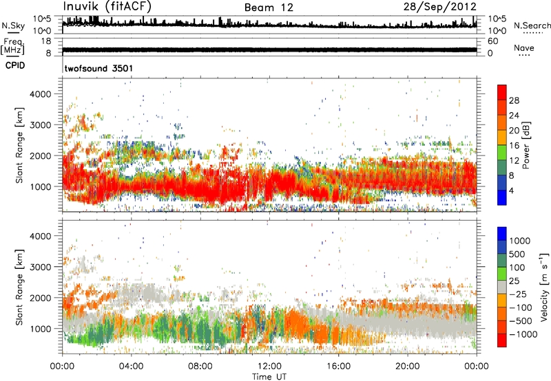
Task: Click the blue top of velocity colorbar
Action: pyautogui.click(x=502, y=234)
